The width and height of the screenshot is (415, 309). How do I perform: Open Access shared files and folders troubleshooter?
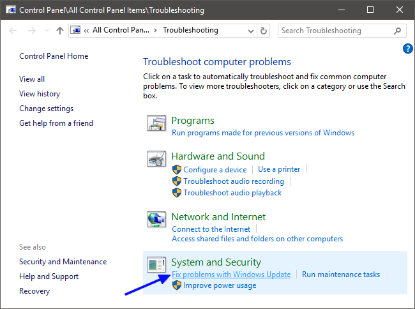point(257,239)
